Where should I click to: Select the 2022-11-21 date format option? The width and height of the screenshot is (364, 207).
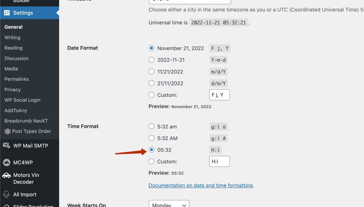point(152,60)
